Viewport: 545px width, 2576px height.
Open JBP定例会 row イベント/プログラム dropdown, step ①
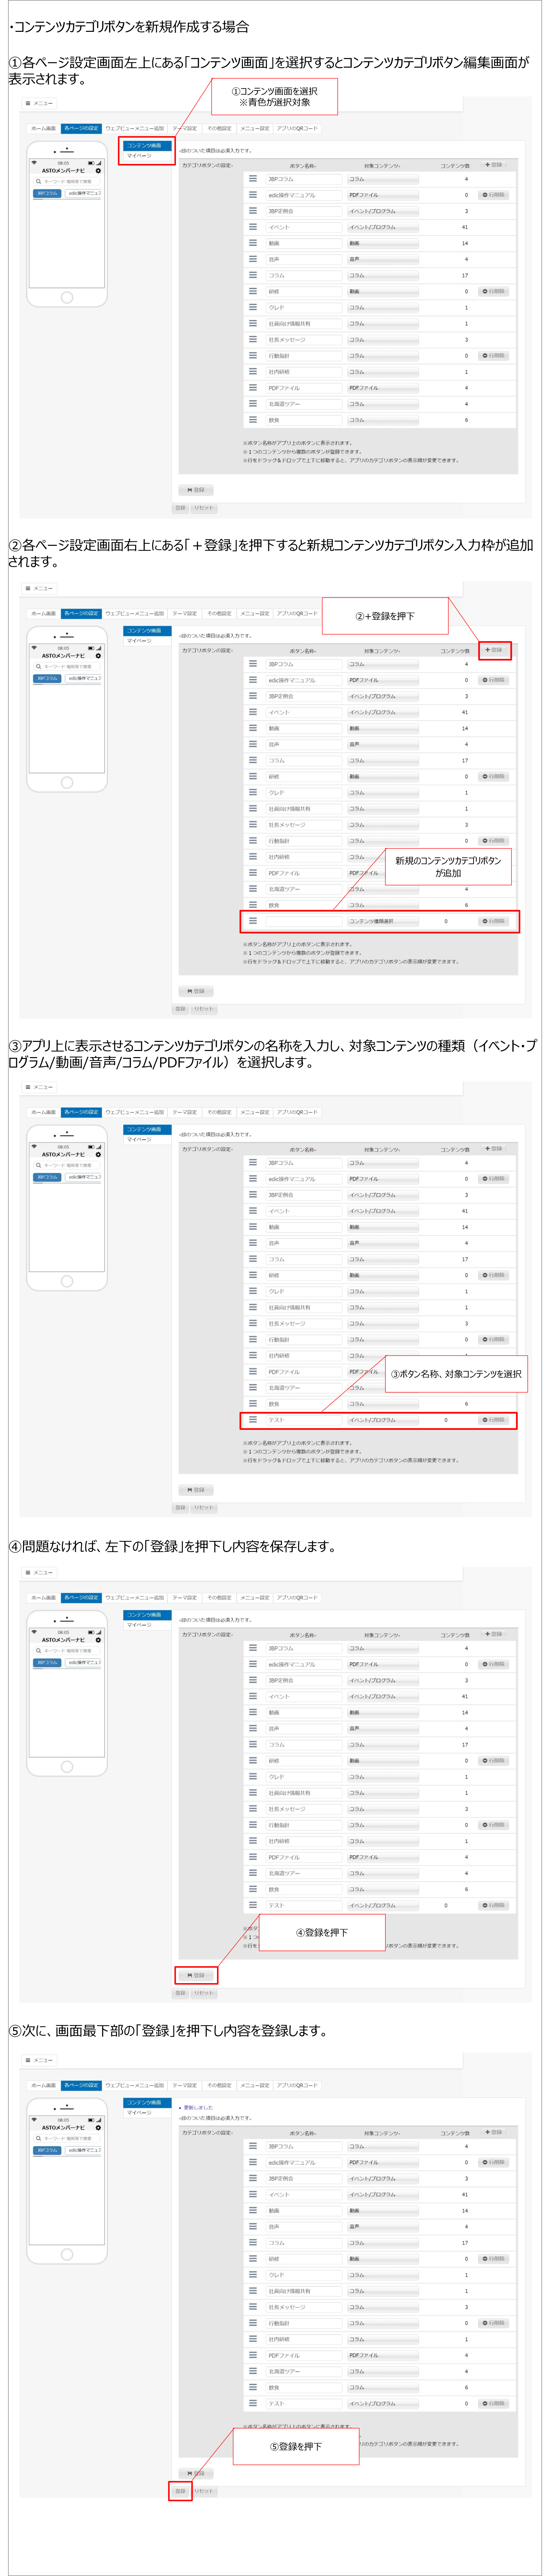pos(383,211)
